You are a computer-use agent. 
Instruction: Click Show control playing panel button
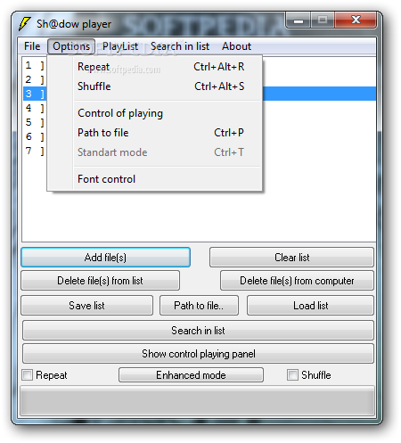(198, 354)
